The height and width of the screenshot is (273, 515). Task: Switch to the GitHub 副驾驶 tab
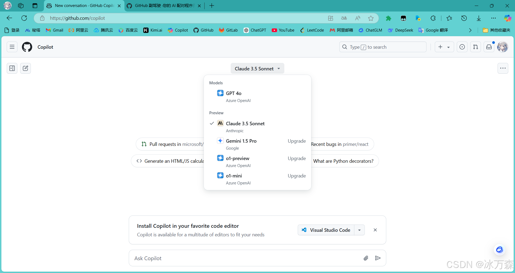pyautogui.click(x=164, y=6)
